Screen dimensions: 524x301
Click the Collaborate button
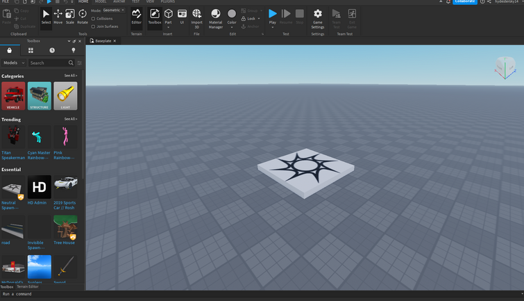465,1
